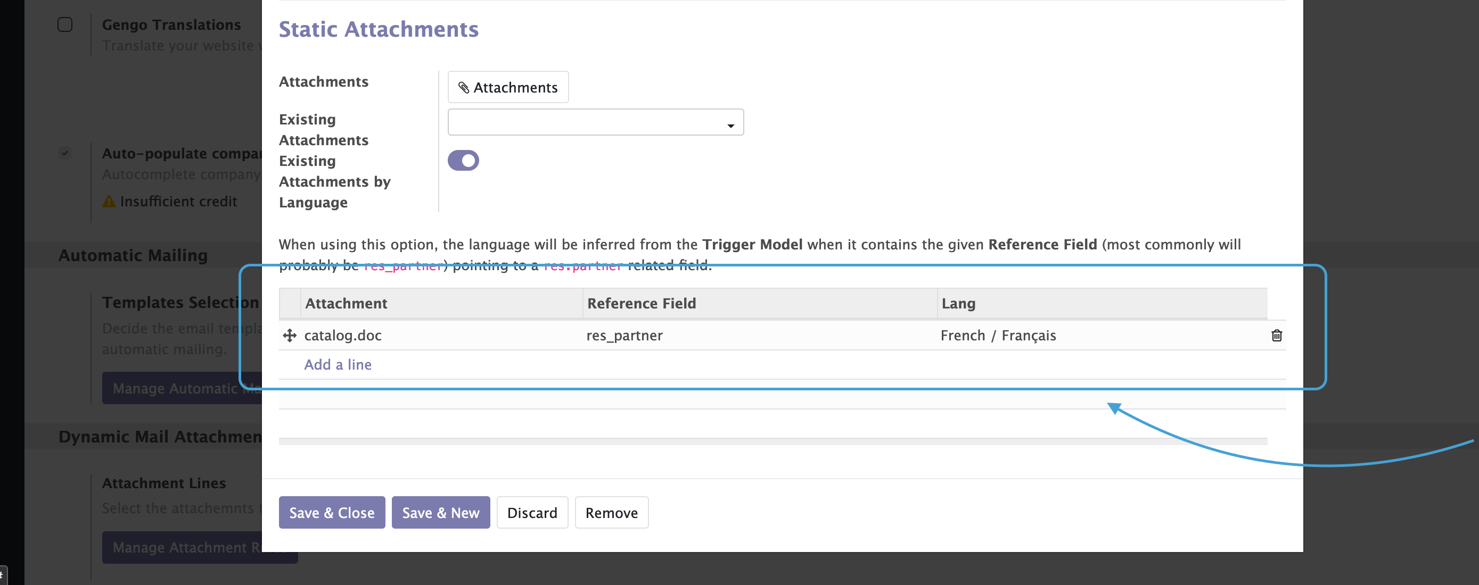Image resolution: width=1479 pixels, height=585 pixels.
Task: Click the Lang column header
Action: click(958, 303)
